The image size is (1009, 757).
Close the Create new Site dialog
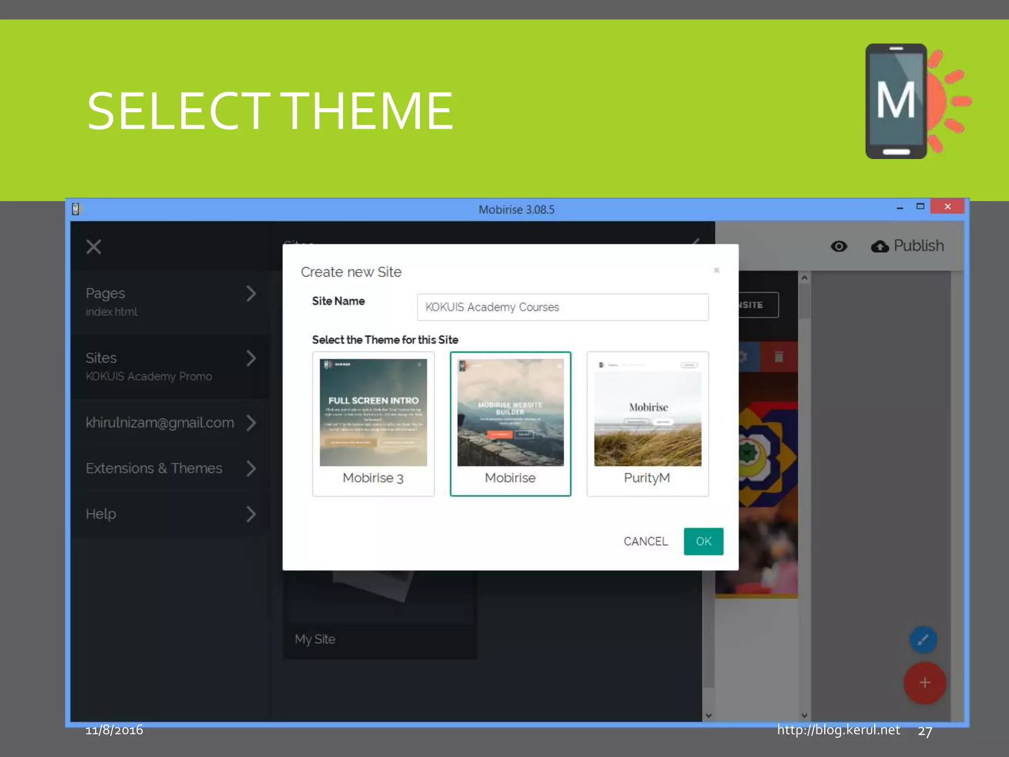717,270
